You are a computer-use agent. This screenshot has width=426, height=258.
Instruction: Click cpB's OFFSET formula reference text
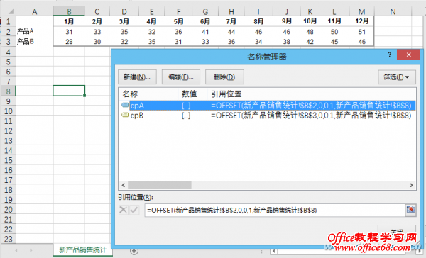(x=311, y=116)
